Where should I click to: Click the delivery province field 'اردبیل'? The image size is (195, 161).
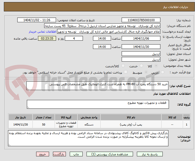click(x=141, y=54)
